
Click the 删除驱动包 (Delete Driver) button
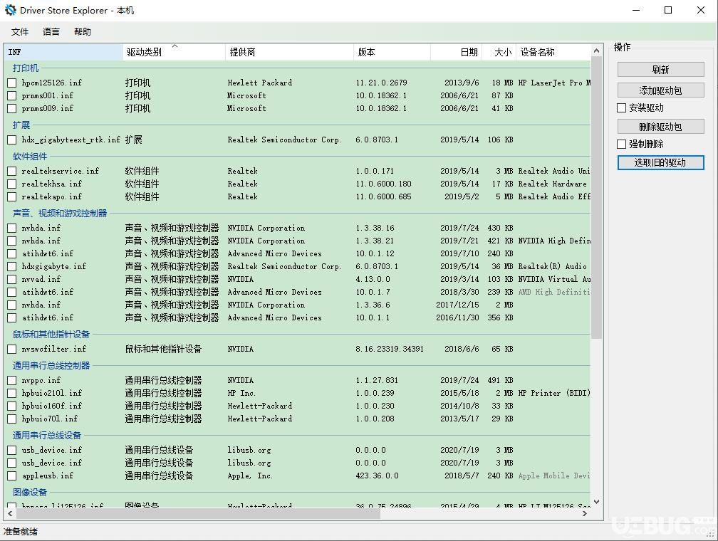[660, 126]
